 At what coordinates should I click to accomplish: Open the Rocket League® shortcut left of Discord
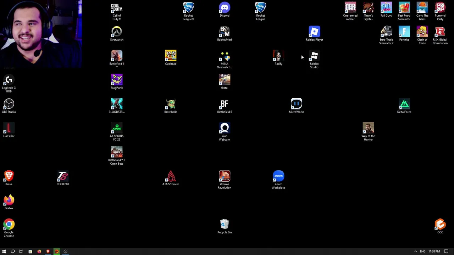[188, 11]
